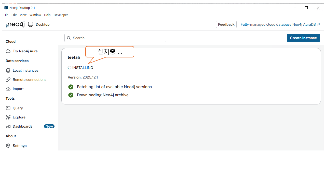Open the Neo4j AuraDB cloud database link
This screenshot has height=183, width=326.
coord(280,24)
